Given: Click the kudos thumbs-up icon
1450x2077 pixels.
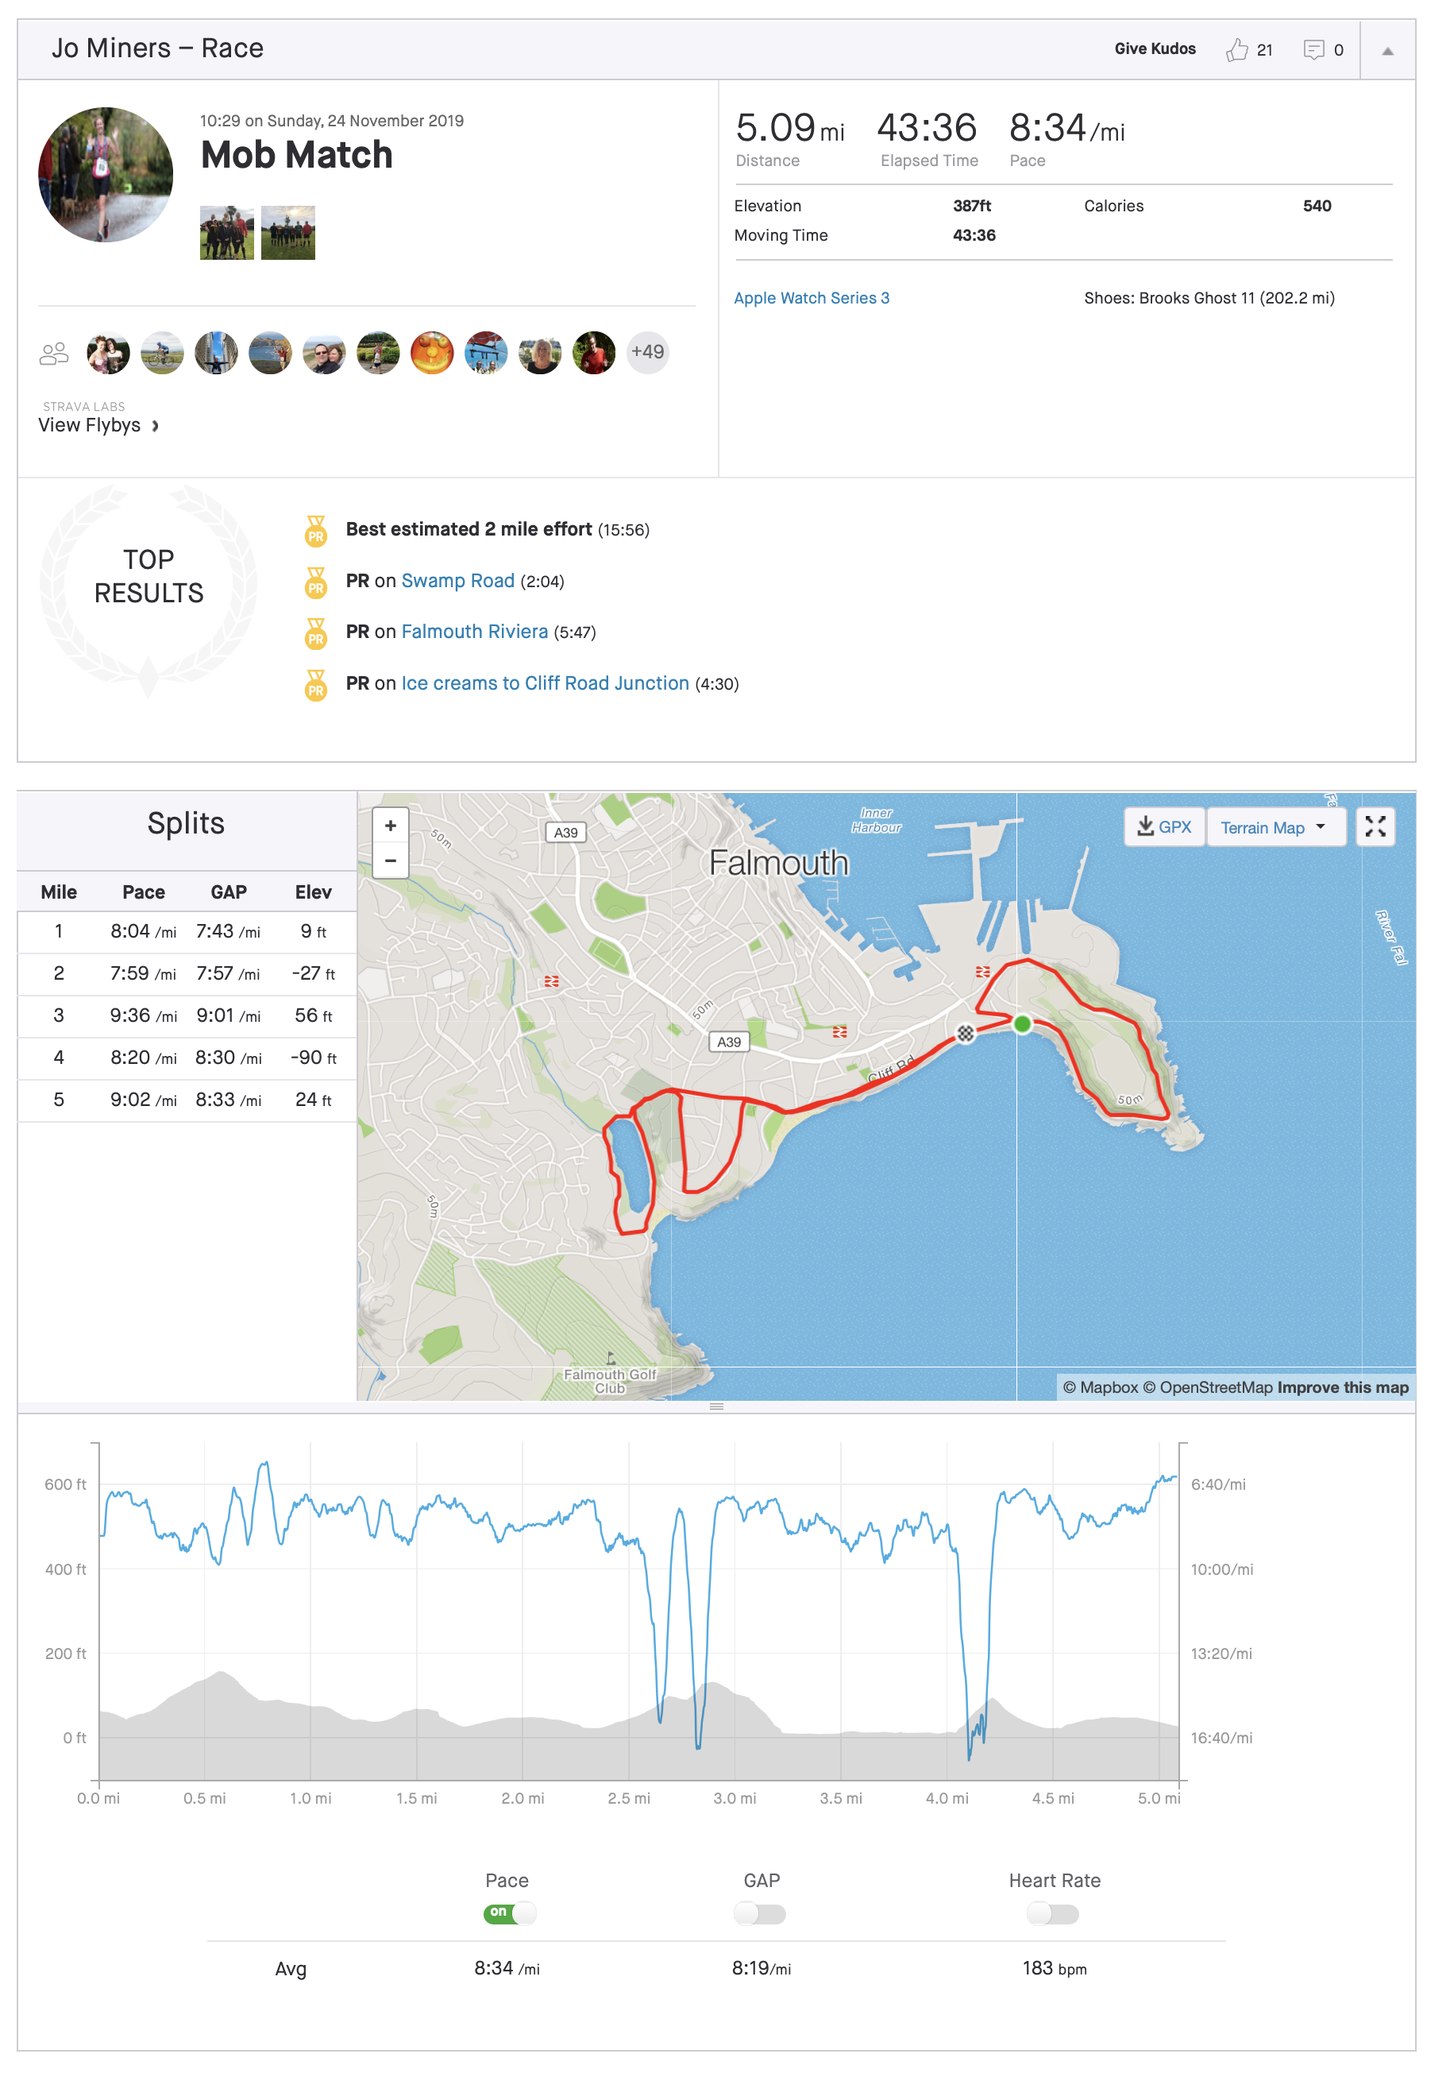Looking at the screenshot, I should 1236,50.
